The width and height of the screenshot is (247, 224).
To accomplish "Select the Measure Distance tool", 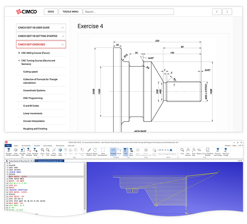I will point(89,152).
